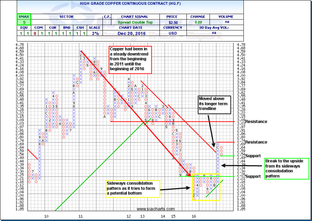
Task: Open the www.siacharts.com watermark link
Action: point(154,209)
